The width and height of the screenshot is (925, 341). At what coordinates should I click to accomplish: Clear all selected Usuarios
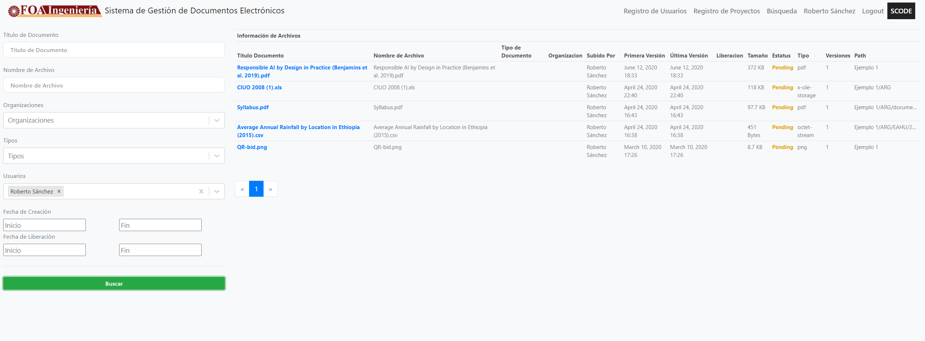(x=201, y=191)
